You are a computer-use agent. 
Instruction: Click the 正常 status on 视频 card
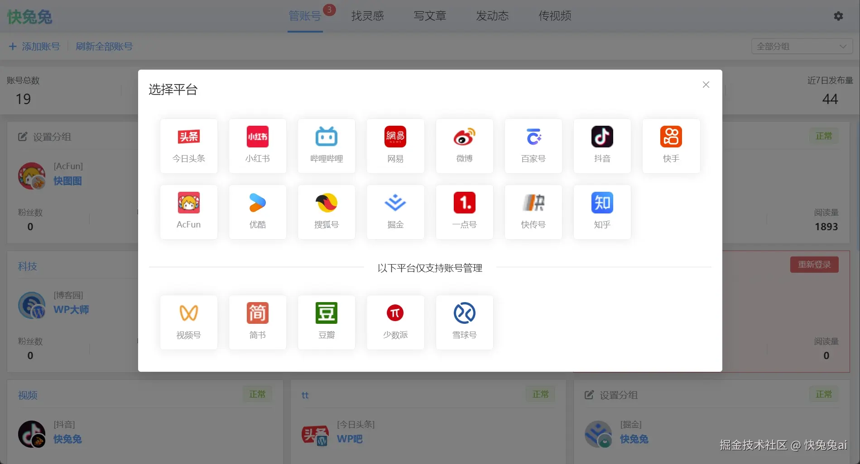tap(257, 394)
